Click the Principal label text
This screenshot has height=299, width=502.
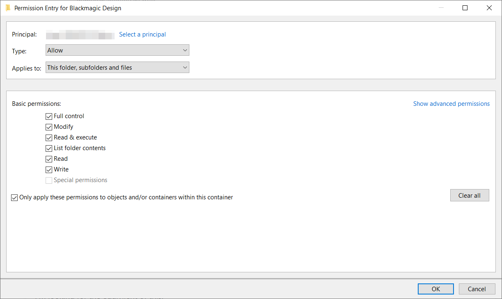coord(25,34)
